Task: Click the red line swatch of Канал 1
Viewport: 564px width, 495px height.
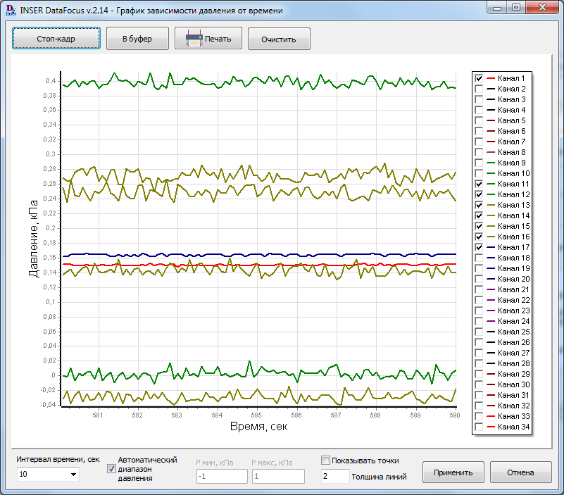Action: tap(491, 78)
